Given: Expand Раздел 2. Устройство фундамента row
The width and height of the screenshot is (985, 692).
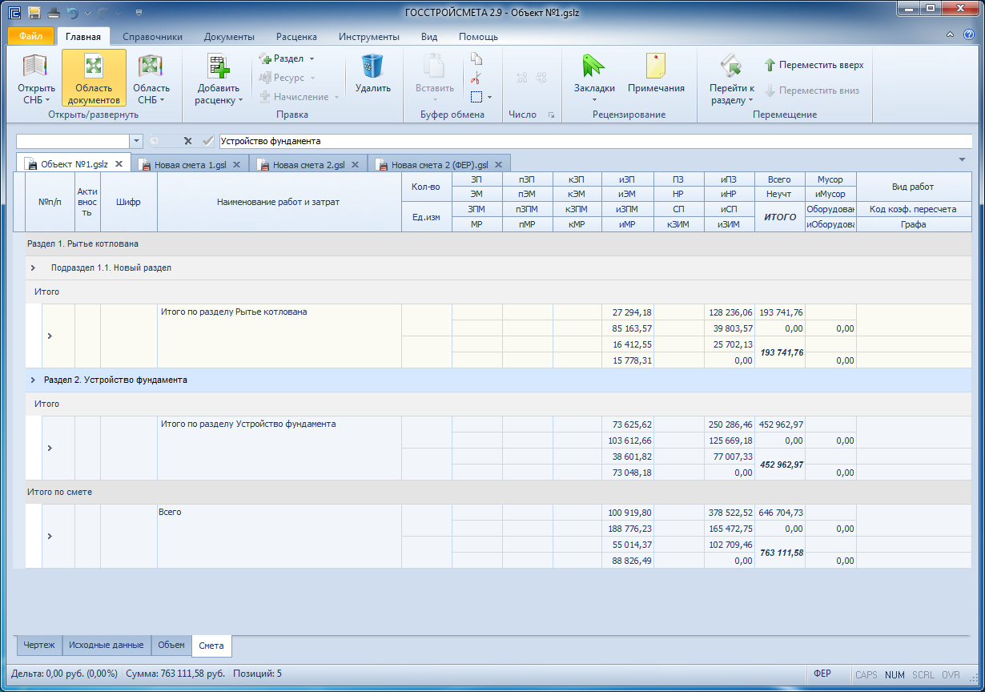Looking at the screenshot, I should click(33, 380).
